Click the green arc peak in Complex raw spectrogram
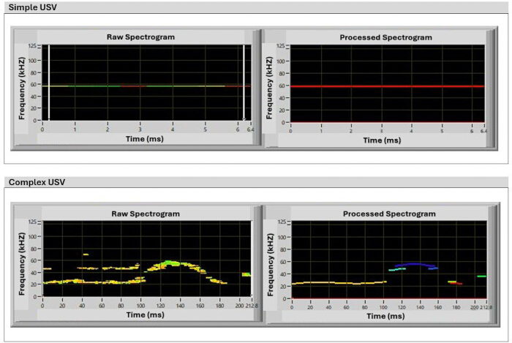 tap(169, 263)
